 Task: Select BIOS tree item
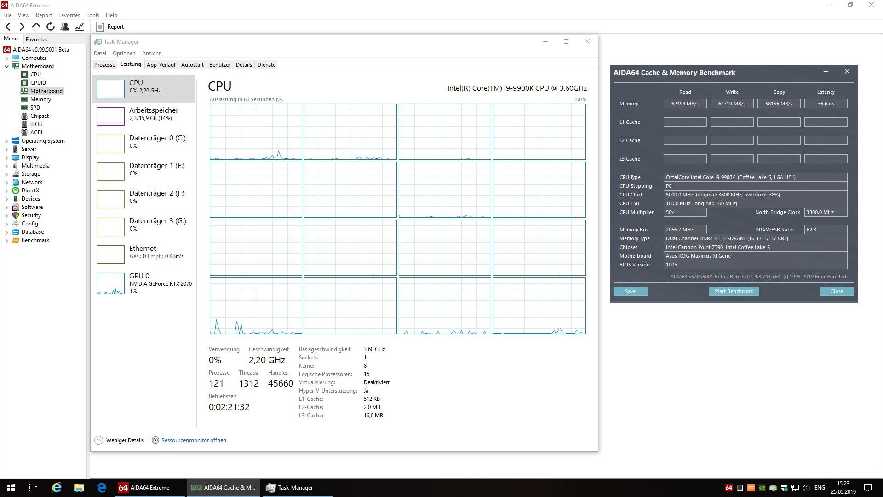point(36,124)
